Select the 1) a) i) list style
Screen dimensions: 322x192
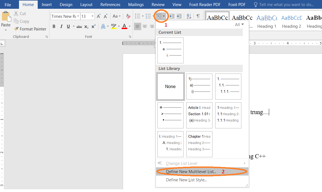[x=199, y=86]
